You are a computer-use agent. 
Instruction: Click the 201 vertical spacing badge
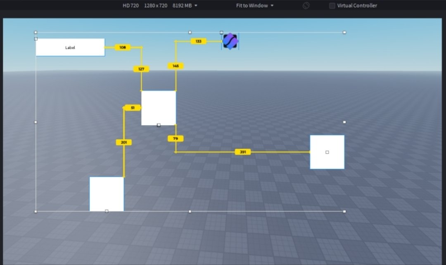click(123, 142)
